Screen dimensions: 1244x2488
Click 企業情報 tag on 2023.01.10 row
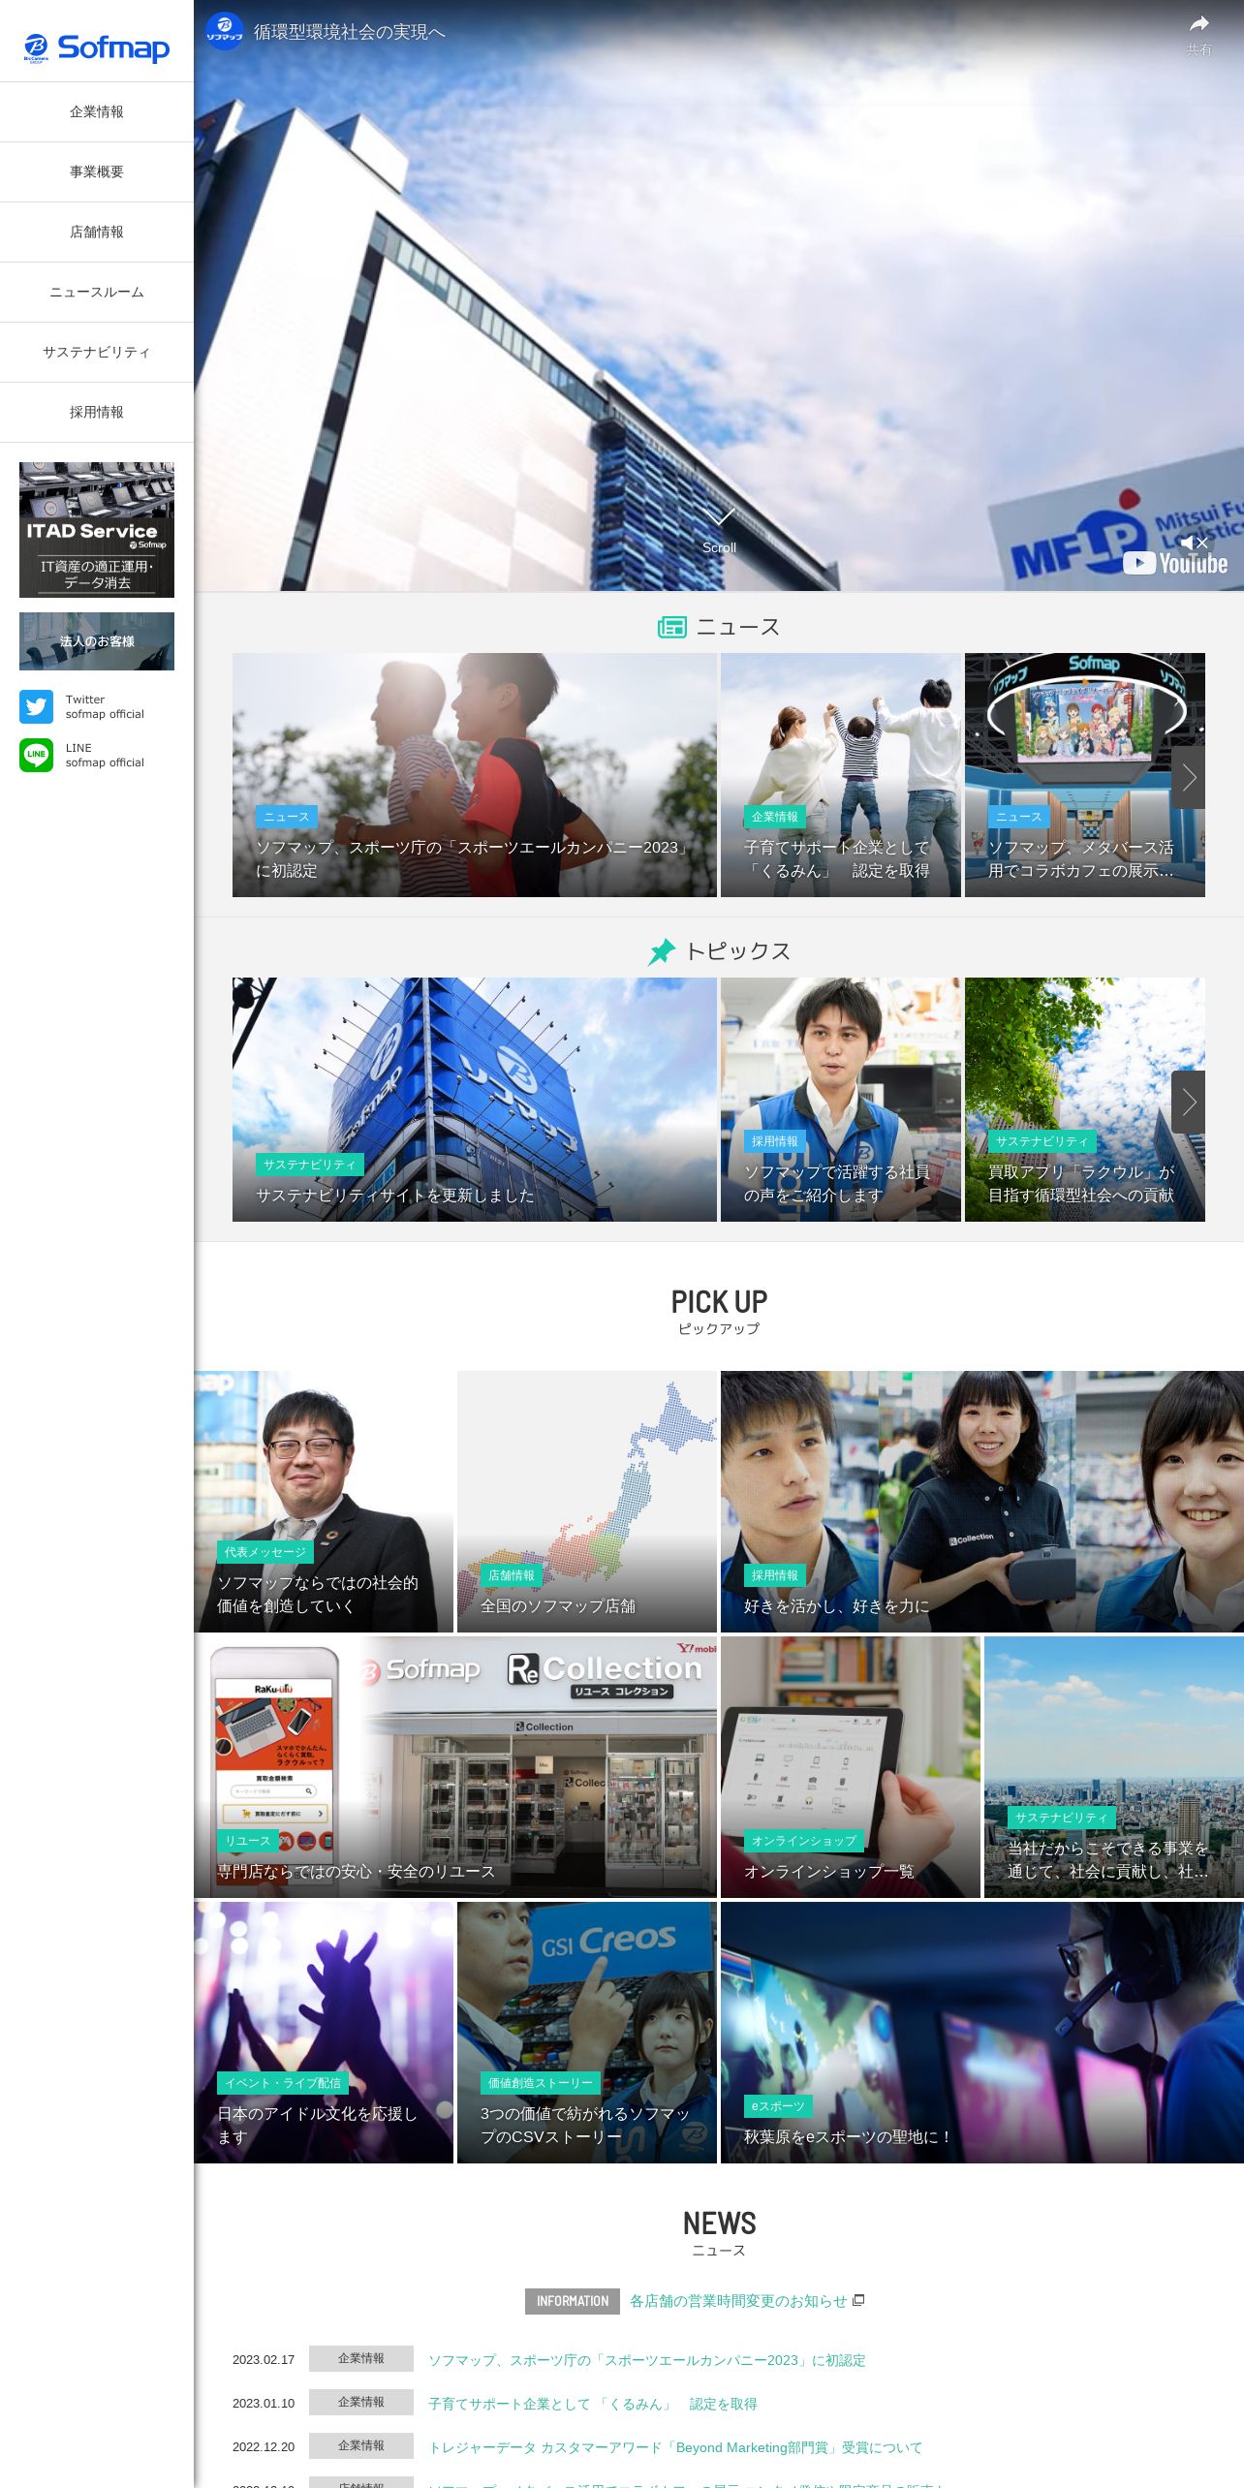coord(361,2403)
